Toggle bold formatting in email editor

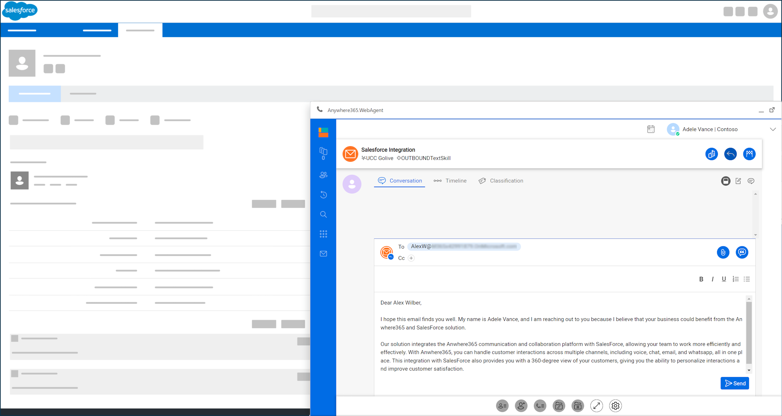tap(701, 279)
